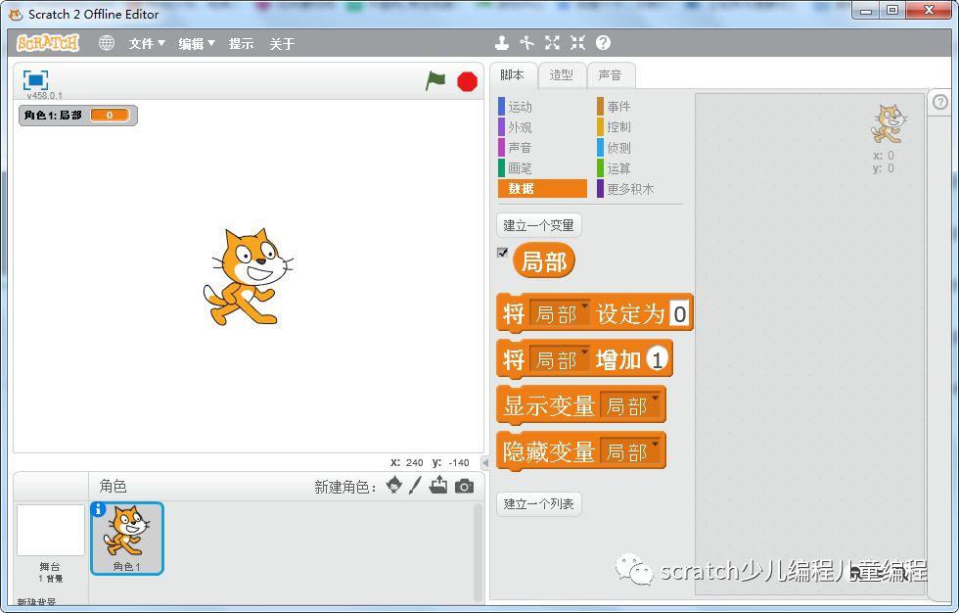Switch to the 声音 tab

click(611, 75)
